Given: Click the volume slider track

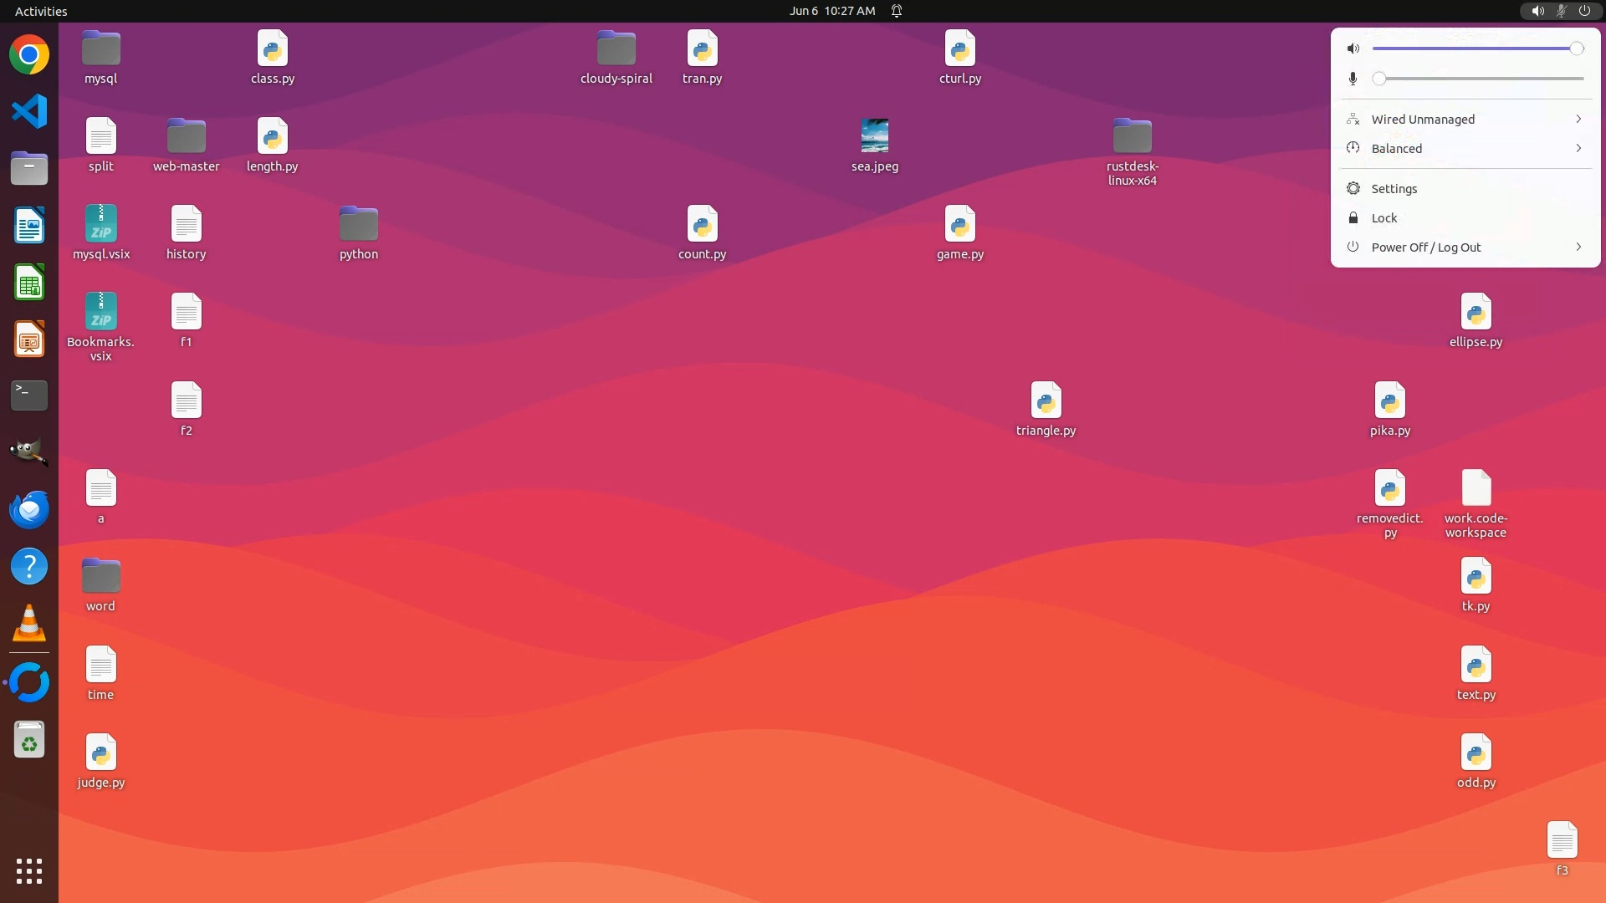Looking at the screenshot, I should (x=1472, y=48).
